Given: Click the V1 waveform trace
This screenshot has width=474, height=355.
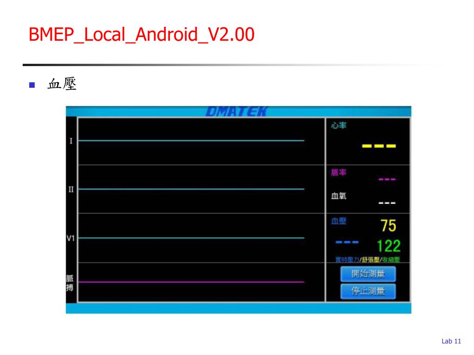Looking at the screenshot, I should tap(191, 238).
